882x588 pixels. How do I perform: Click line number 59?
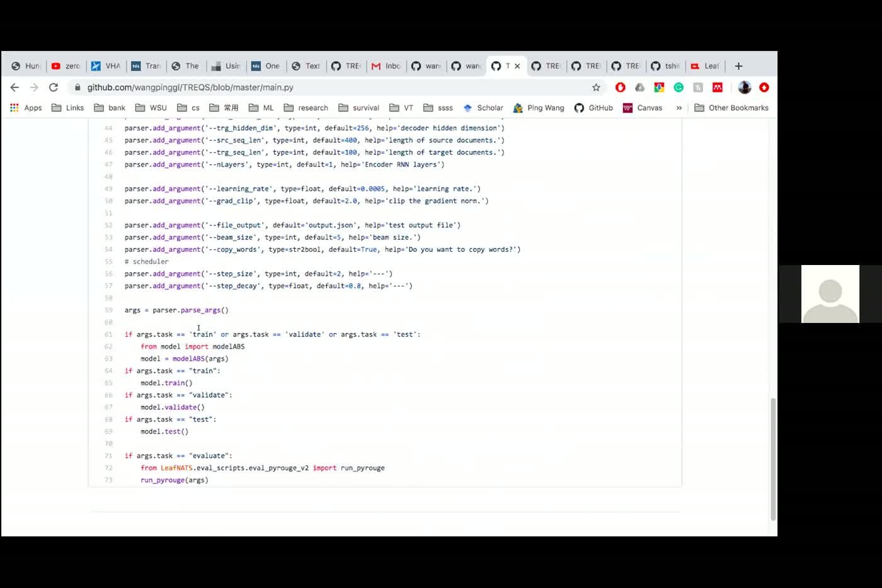pos(108,310)
